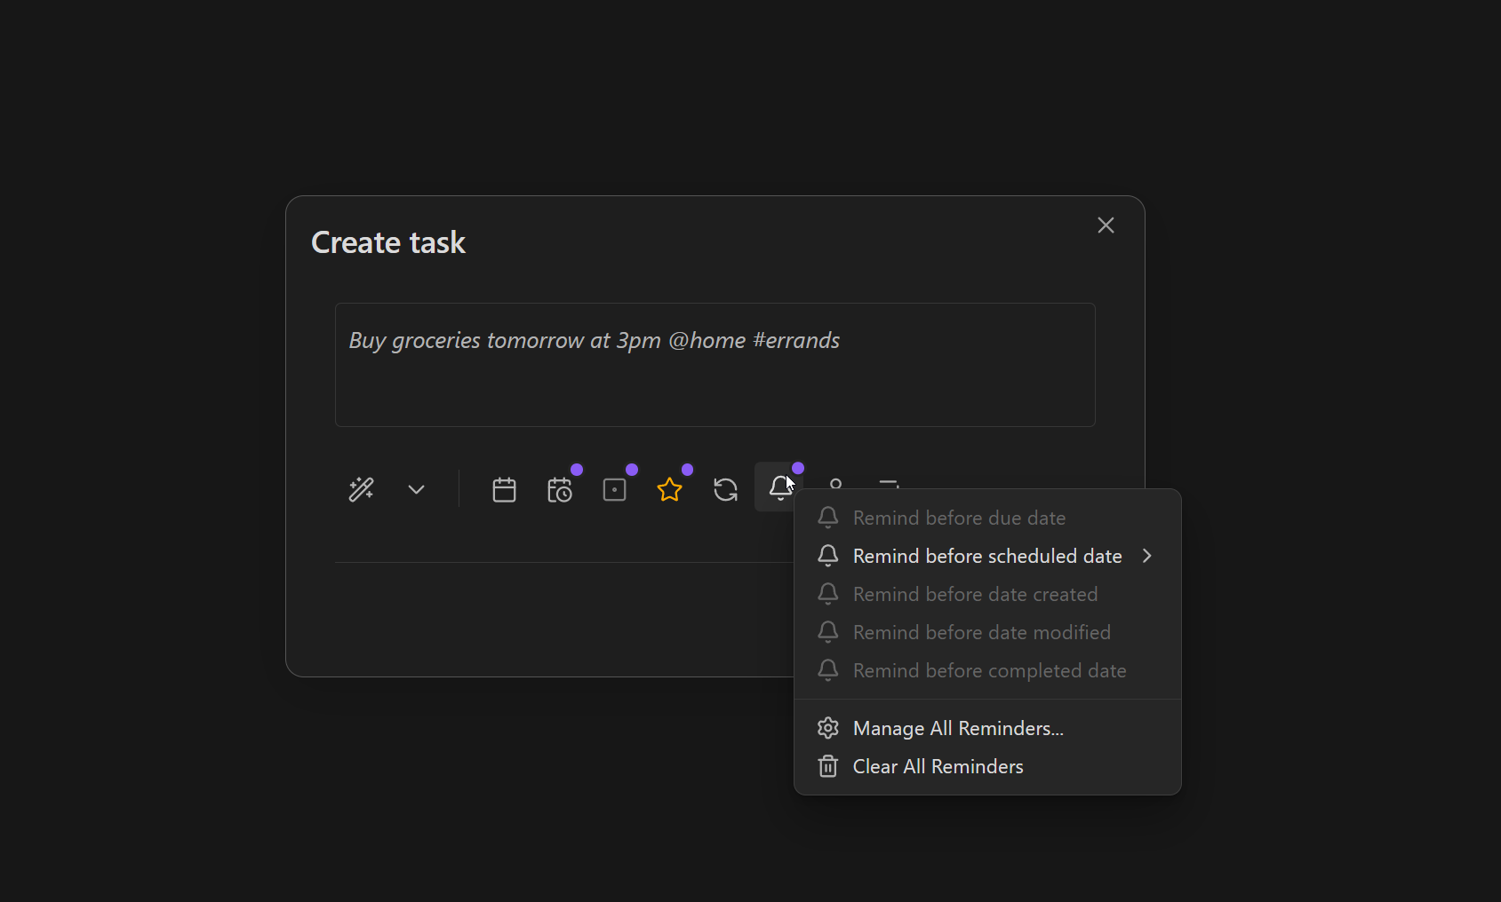Set the scheduled date with the clock calendar icon

(x=560, y=489)
